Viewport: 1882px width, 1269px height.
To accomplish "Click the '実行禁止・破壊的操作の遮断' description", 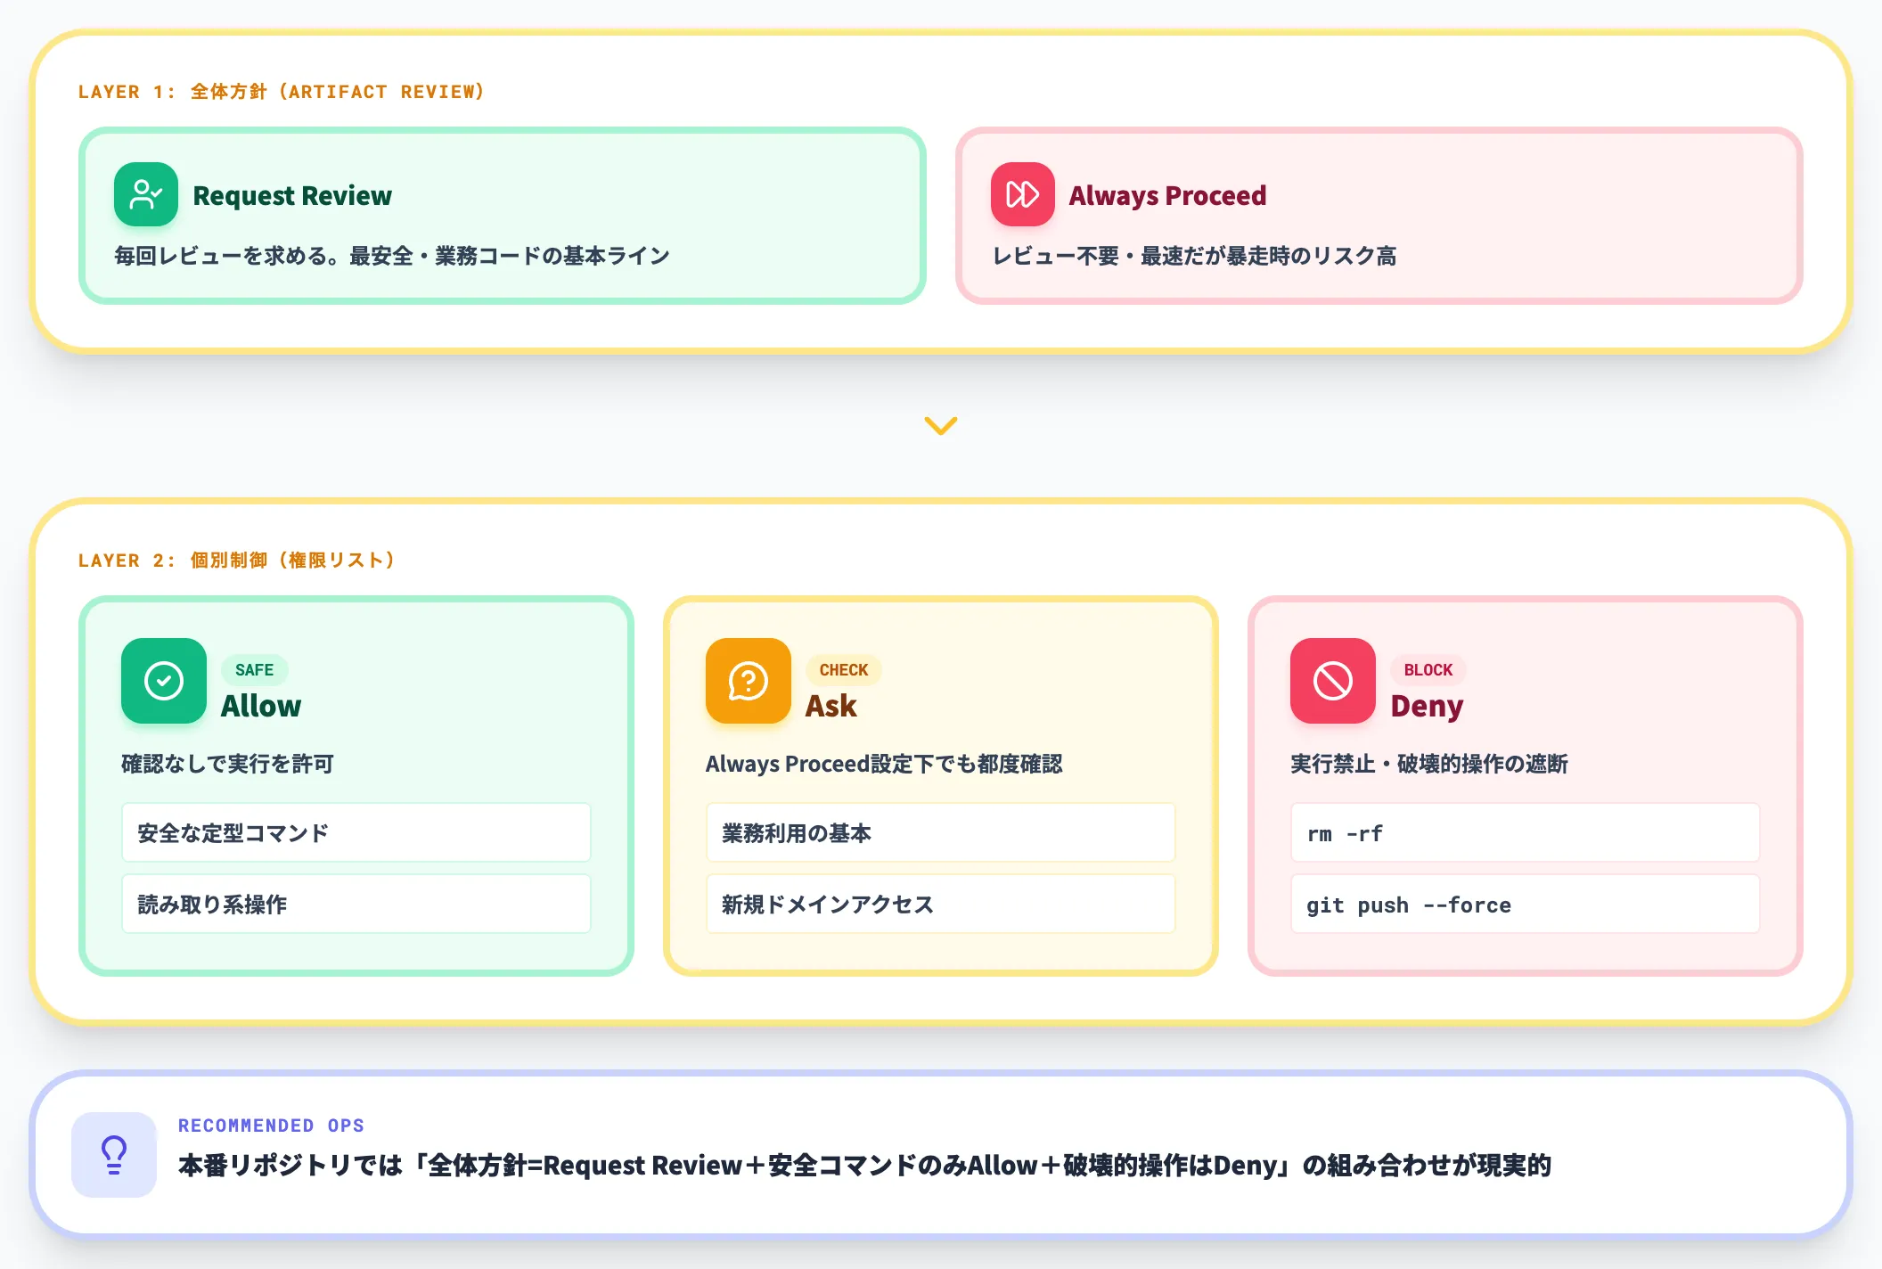I will 1429,764.
